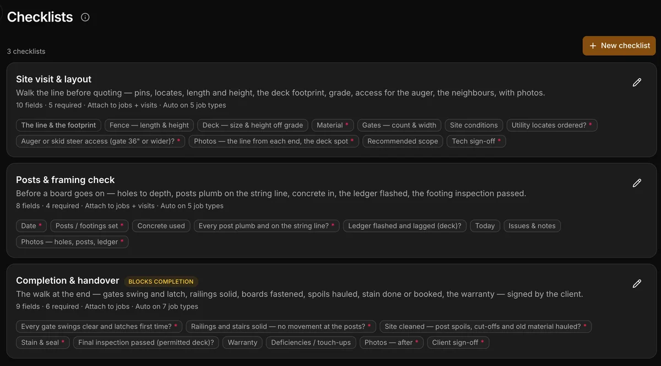Image resolution: width=661 pixels, height=366 pixels.
Task: Click the '3 checklists' count text
Action: coord(26,51)
